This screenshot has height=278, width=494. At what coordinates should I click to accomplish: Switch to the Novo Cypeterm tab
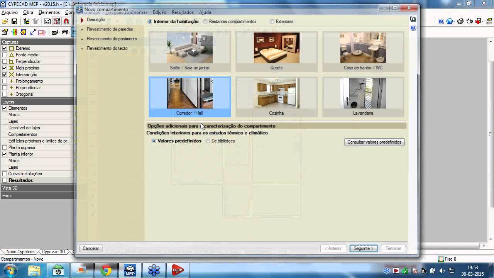pos(20,252)
